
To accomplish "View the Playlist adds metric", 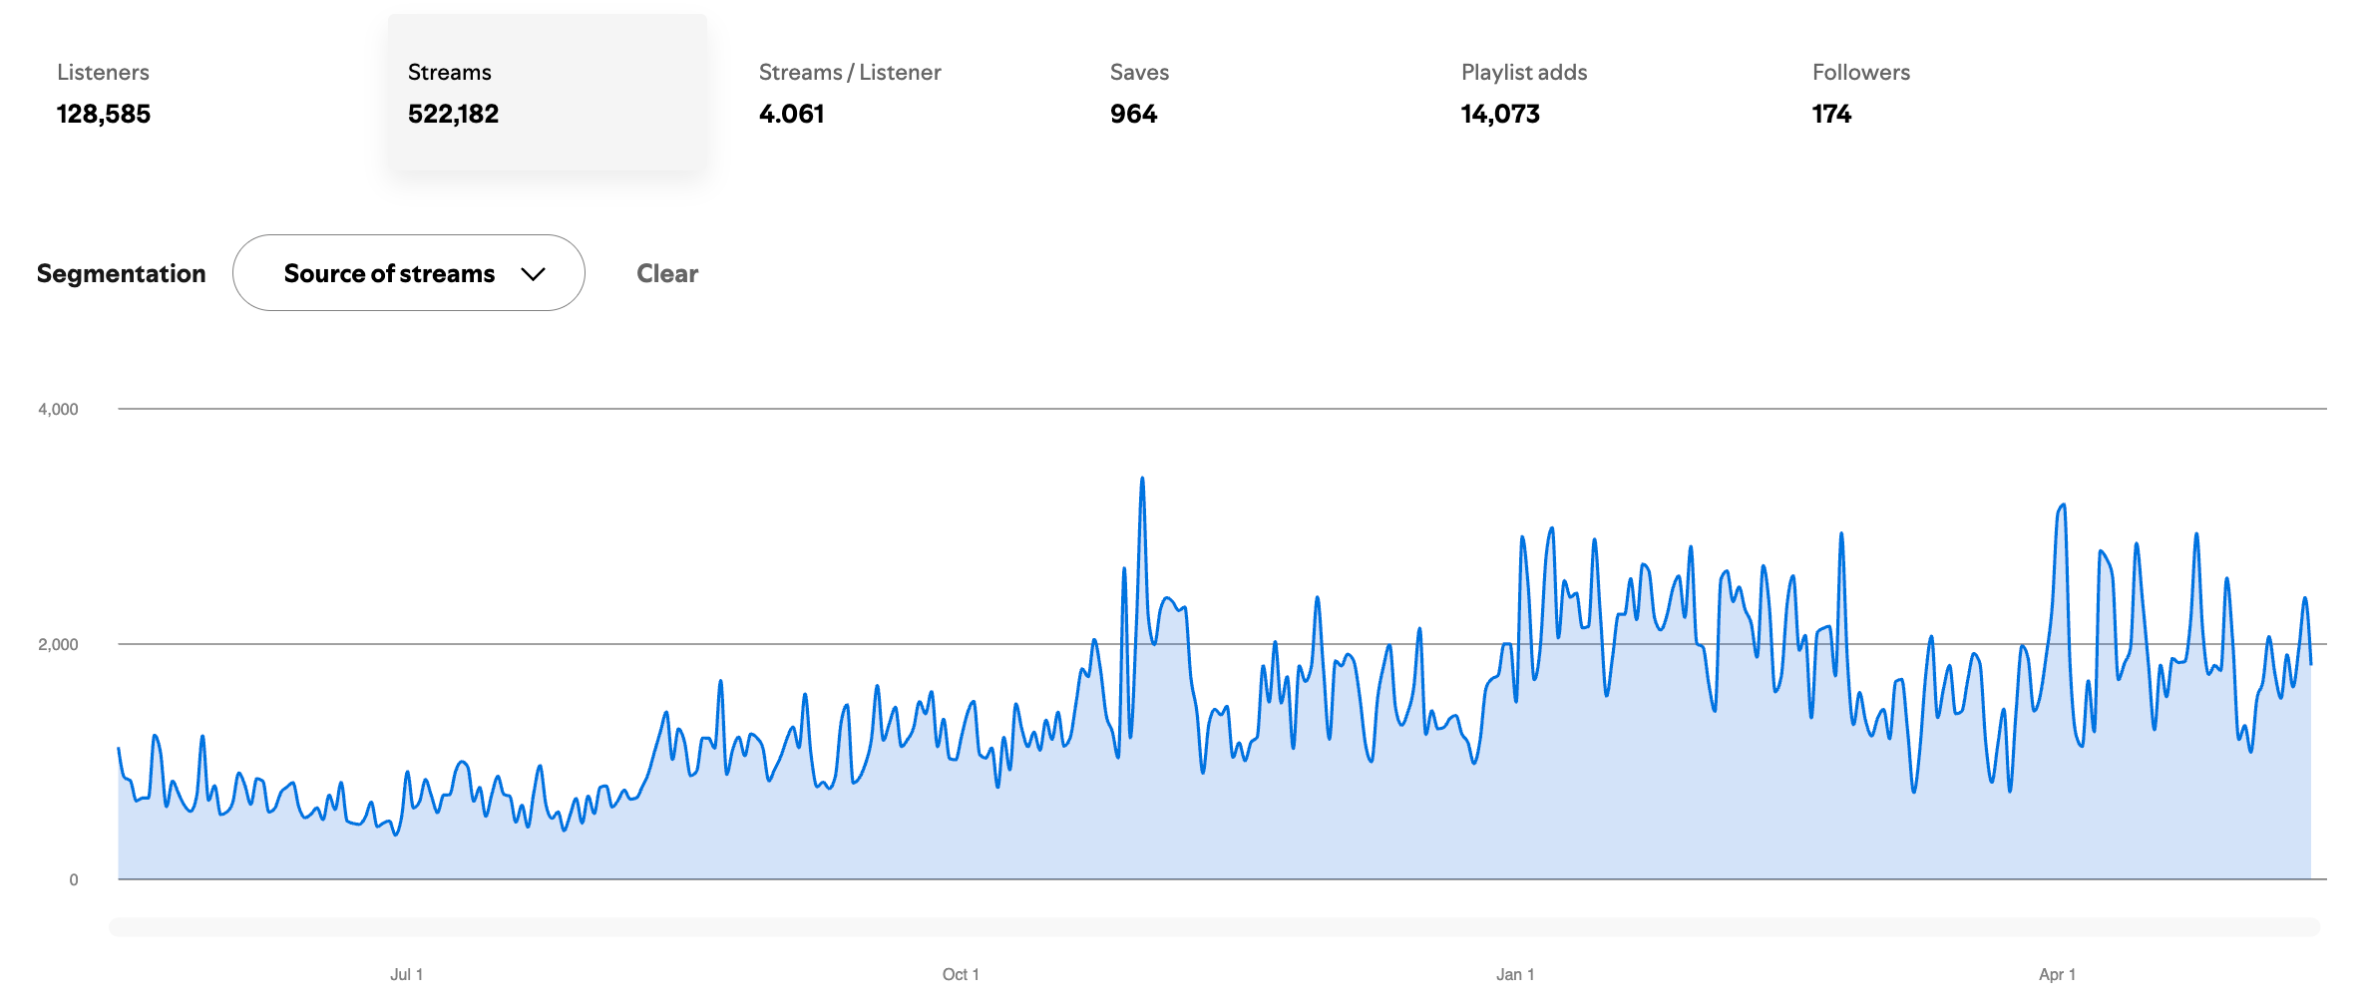I will click(x=1523, y=93).
